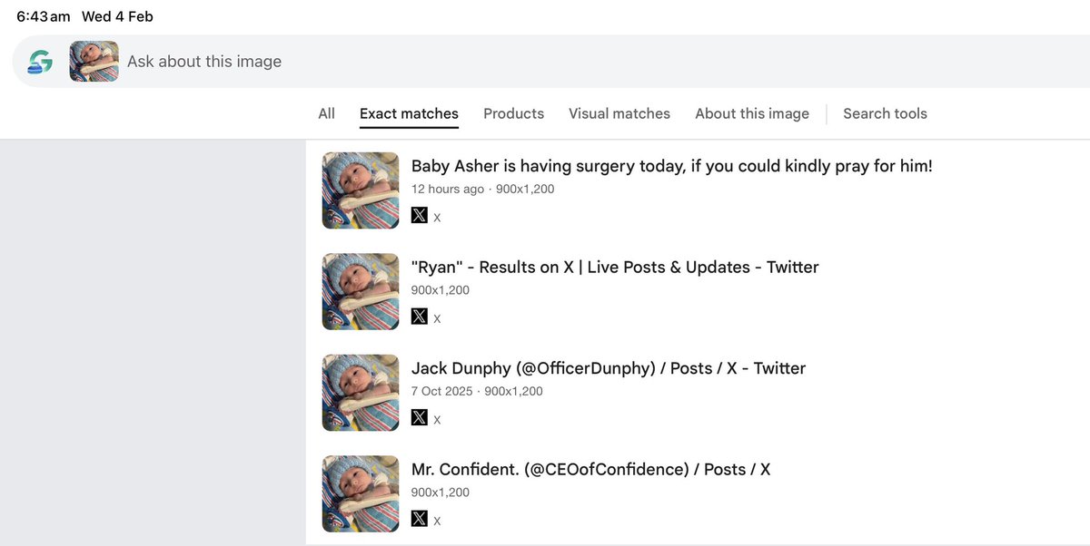Open Search tools

pyautogui.click(x=885, y=113)
